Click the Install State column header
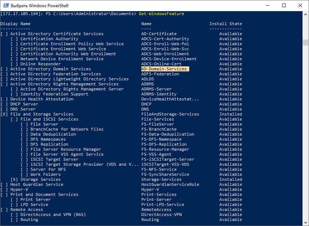 [226, 24]
